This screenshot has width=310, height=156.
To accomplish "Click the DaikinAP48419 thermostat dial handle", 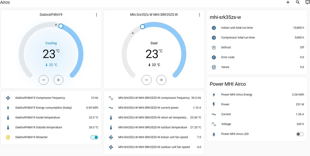I will (x=61, y=26).
